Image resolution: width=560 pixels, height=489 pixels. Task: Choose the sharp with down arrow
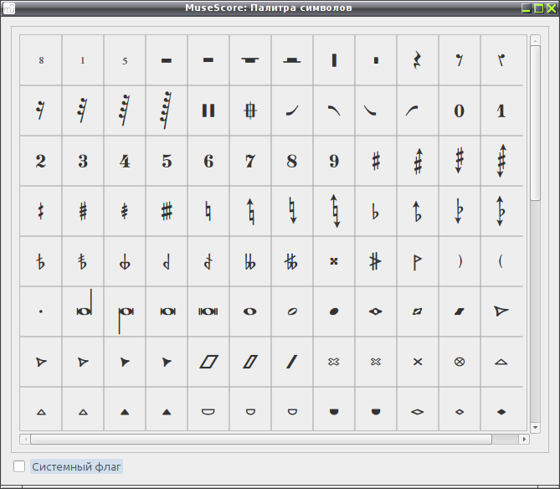click(x=460, y=161)
